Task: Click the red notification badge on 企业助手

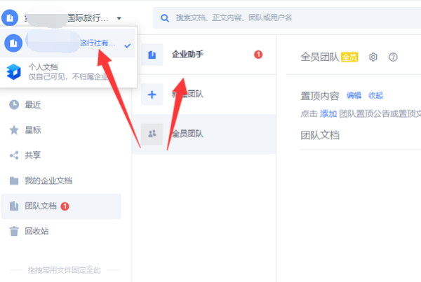Action: coord(258,55)
